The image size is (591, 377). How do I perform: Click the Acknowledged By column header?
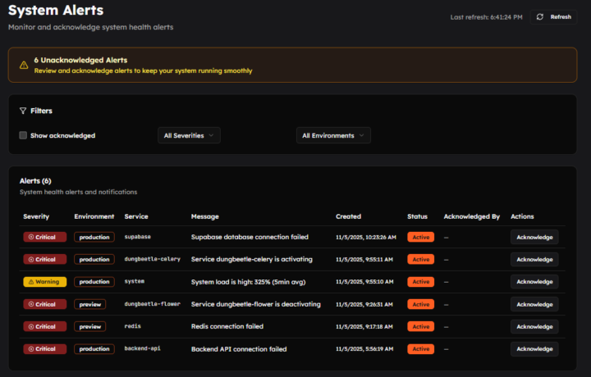point(471,216)
